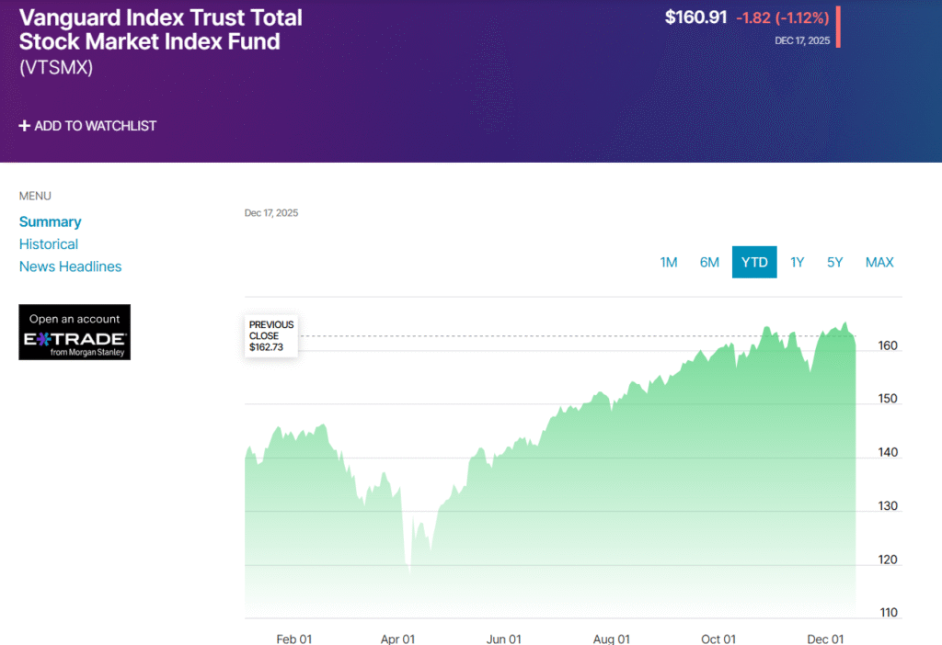Click the E*TRADE logo in the ad

tap(75, 339)
